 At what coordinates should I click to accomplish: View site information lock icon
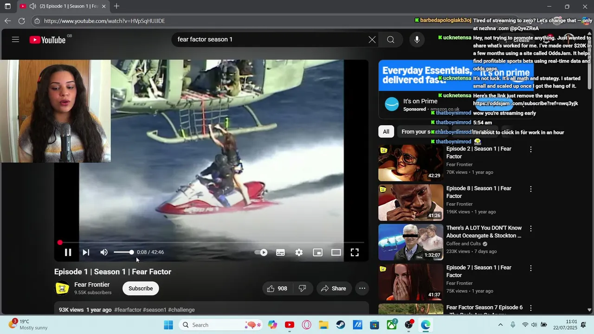(x=37, y=21)
